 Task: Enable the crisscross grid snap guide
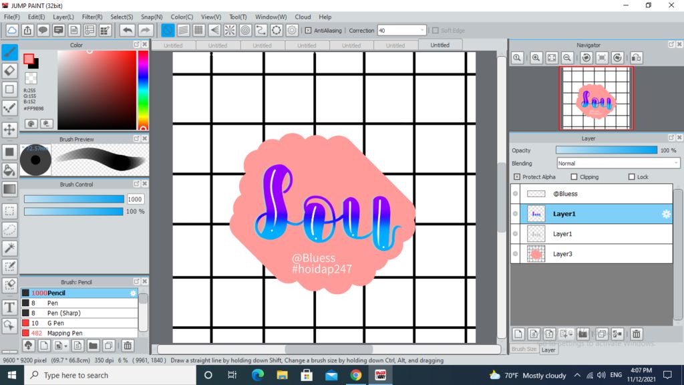(199, 30)
